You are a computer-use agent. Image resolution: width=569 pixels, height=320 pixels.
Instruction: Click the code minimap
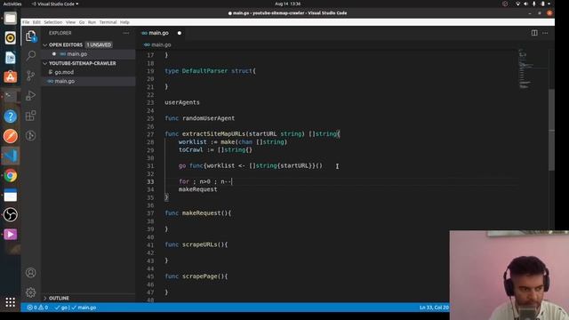(533, 69)
